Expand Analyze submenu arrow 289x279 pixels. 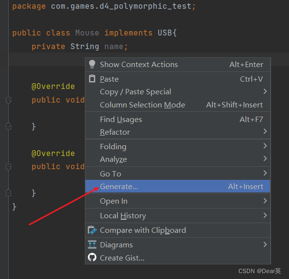[265, 158]
